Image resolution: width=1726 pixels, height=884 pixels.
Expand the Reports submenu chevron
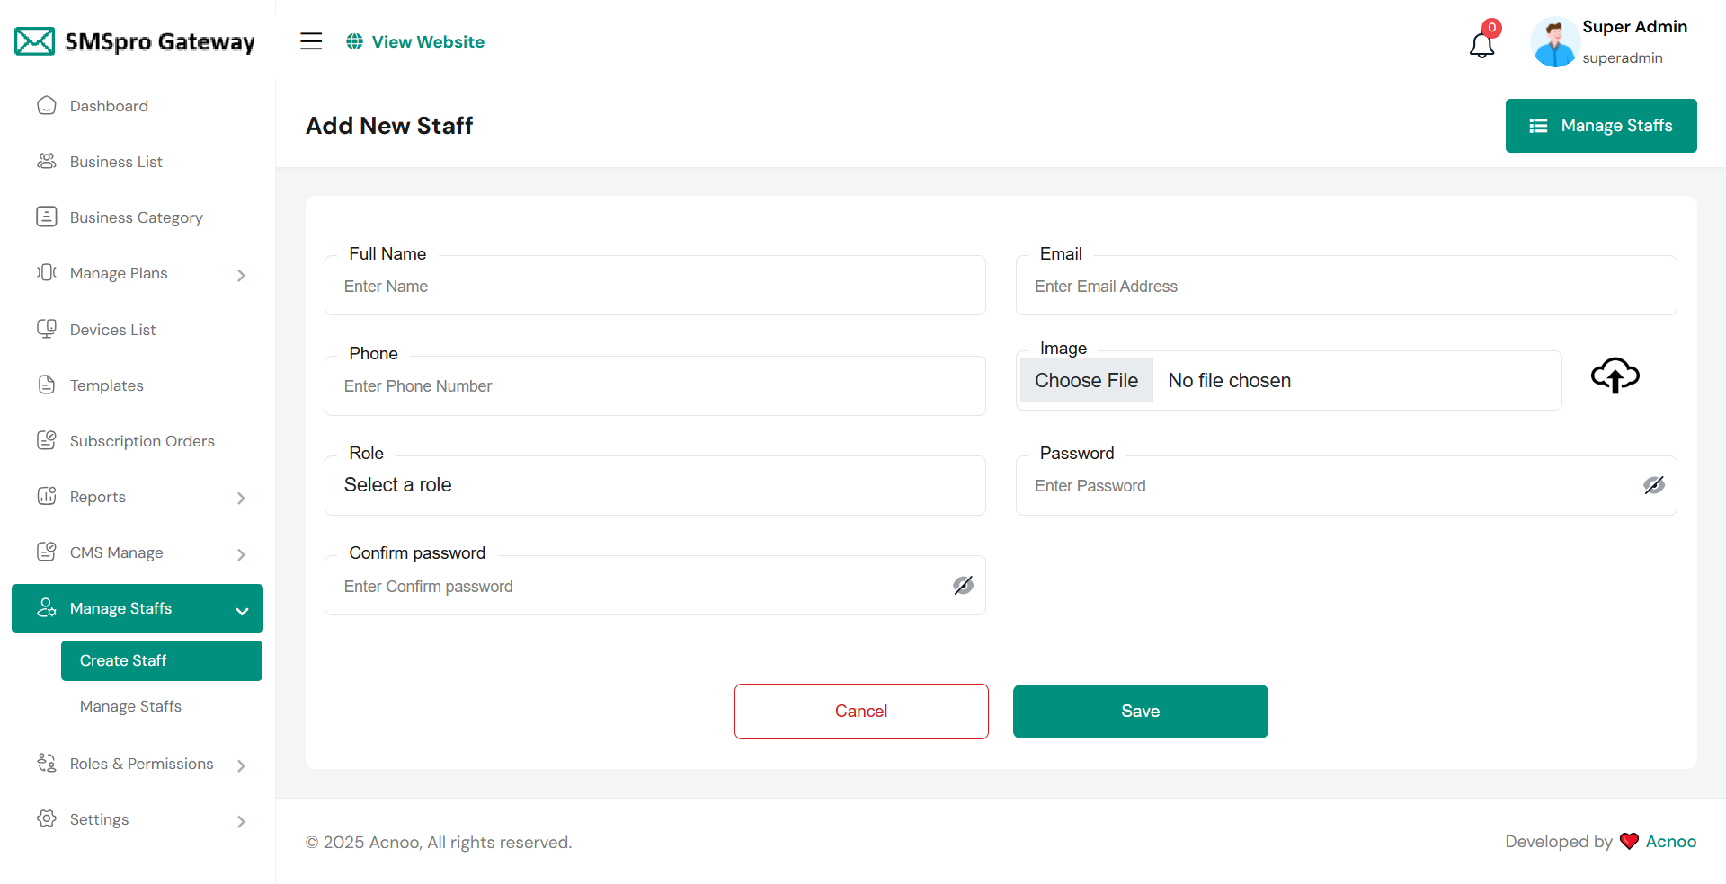click(241, 498)
